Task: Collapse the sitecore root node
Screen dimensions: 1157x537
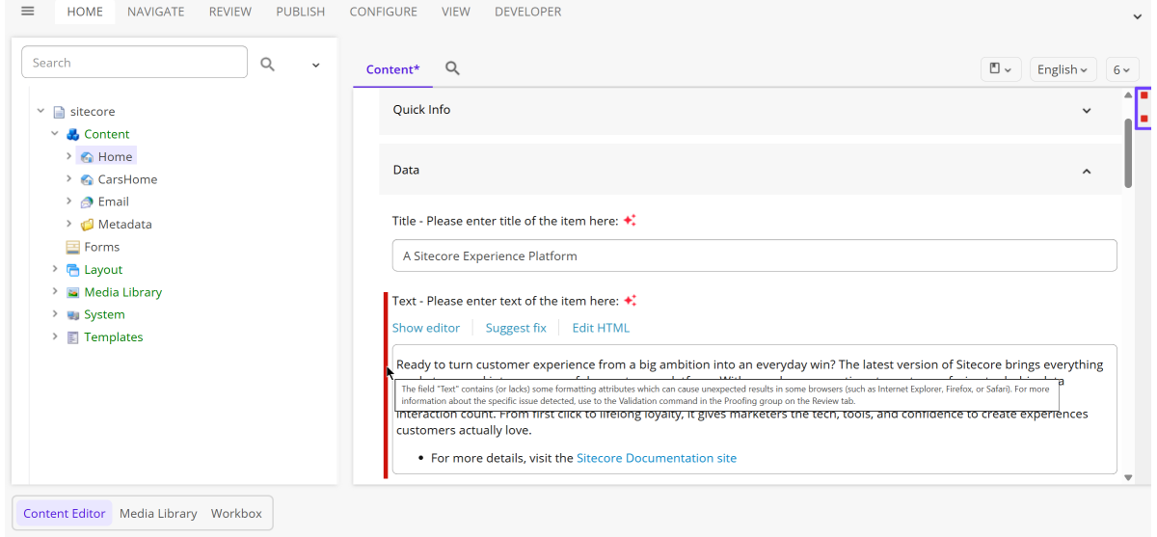Action: coord(40,111)
